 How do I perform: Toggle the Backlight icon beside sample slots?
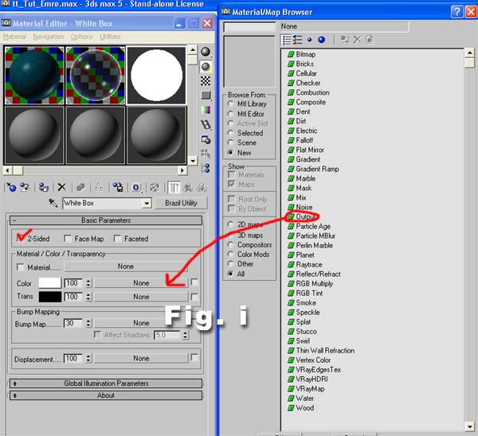(206, 67)
